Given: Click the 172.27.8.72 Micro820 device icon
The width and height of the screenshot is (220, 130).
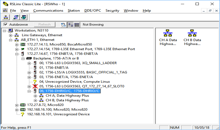Looking at the screenshot, I should coord(23,105).
